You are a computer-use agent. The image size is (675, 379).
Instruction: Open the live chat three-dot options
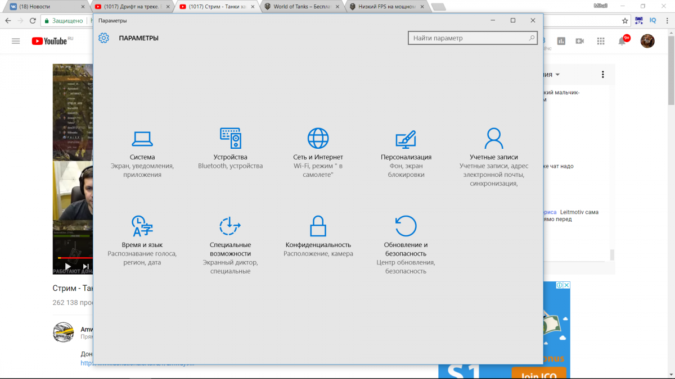click(x=602, y=75)
